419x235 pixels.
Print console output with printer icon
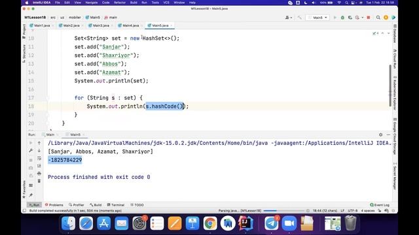pos(39,174)
